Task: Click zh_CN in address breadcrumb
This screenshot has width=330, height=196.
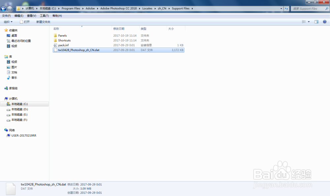Action: tap(162, 8)
